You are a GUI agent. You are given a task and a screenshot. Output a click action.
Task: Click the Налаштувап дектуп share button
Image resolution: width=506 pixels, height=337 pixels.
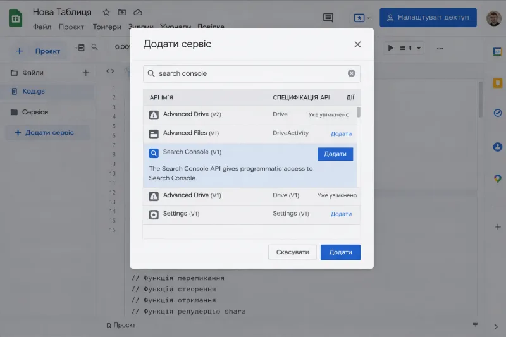428,18
